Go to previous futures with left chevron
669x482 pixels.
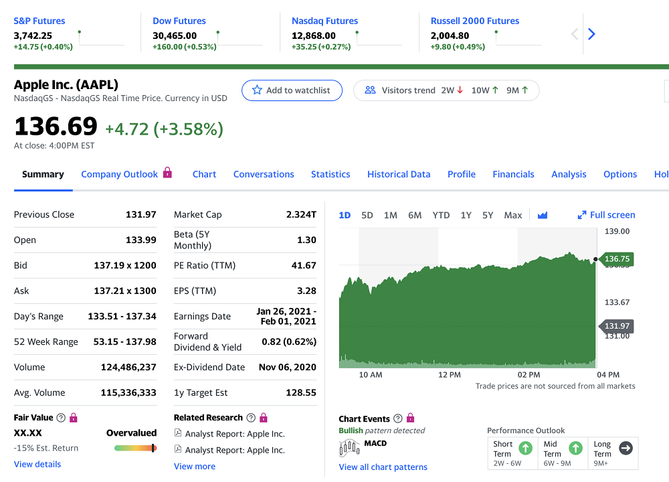click(575, 33)
